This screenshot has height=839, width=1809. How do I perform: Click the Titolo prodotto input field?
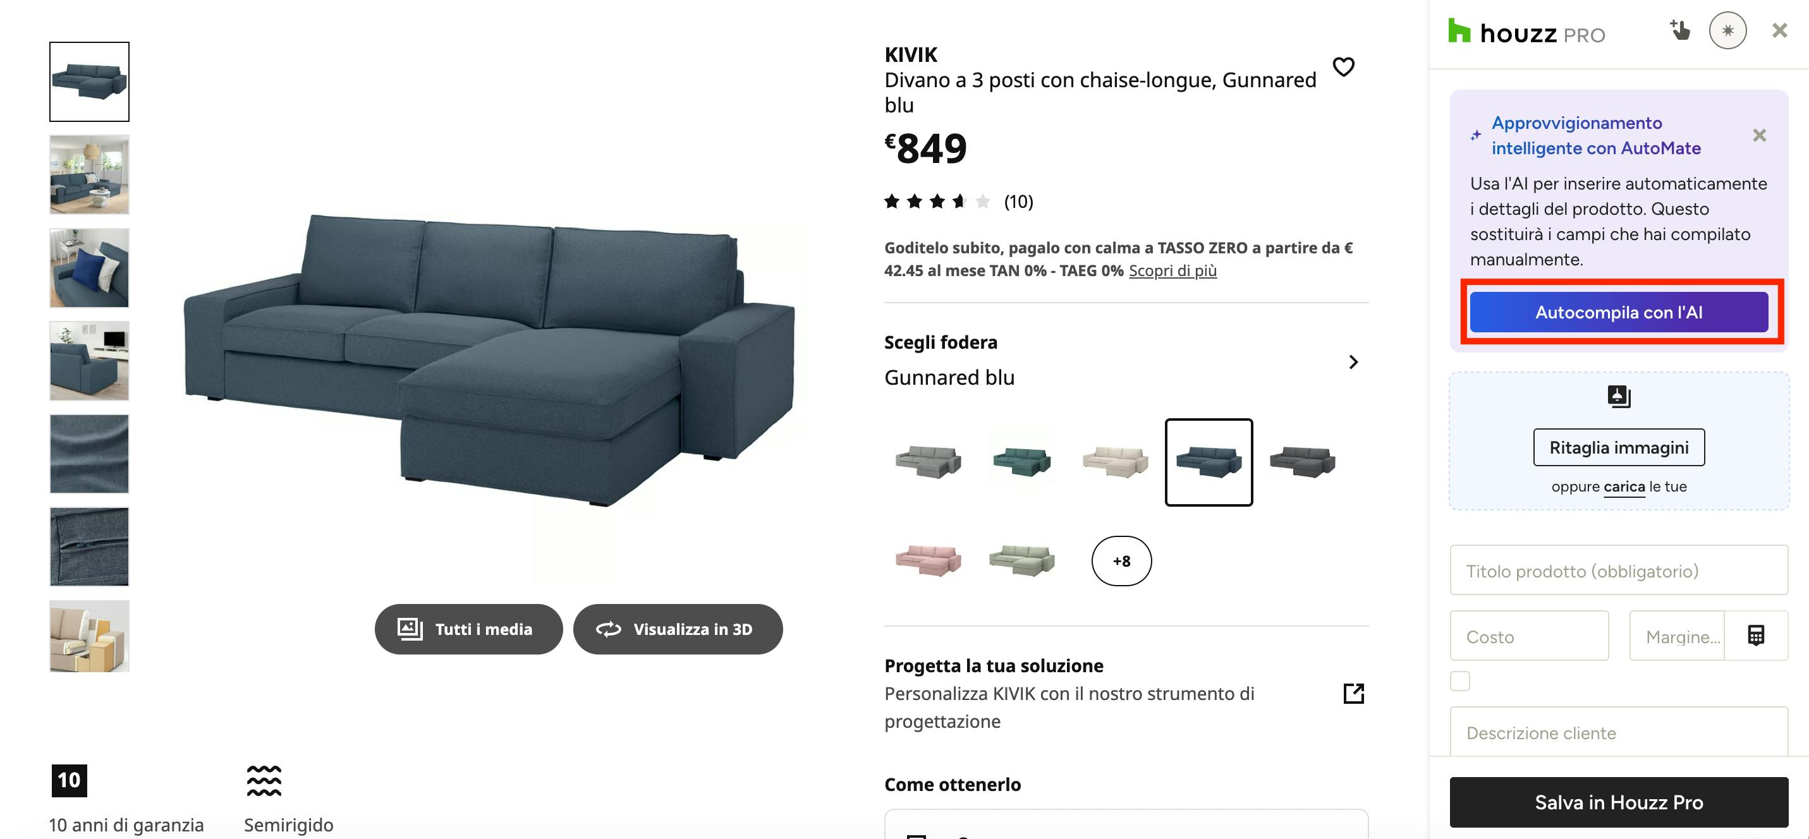pos(1619,570)
